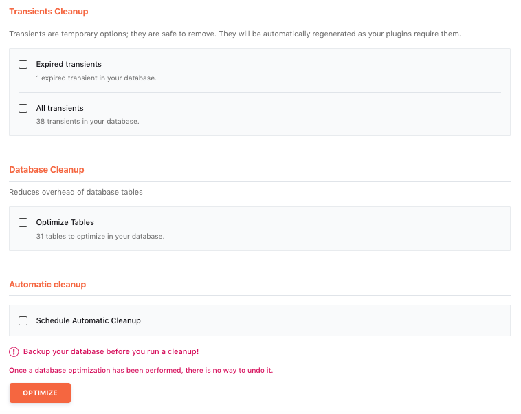Image resolution: width=521 pixels, height=414 pixels.
Task: Click the Expired transients label
Action: click(x=69, y=64)
